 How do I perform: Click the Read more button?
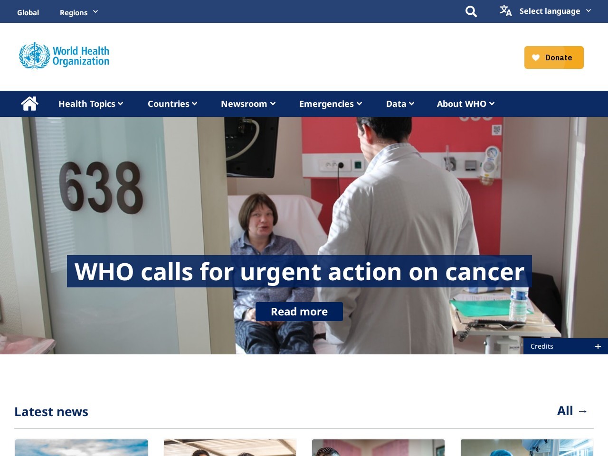(x=299, y=312)
